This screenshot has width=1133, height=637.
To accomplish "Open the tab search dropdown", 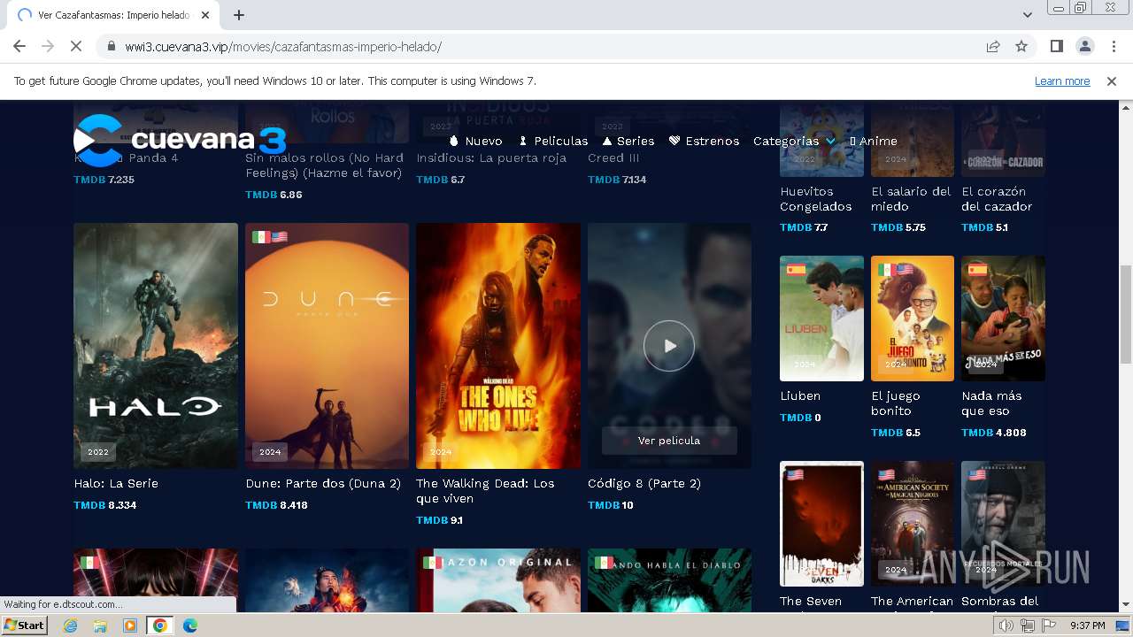I will click(1027, 15).
